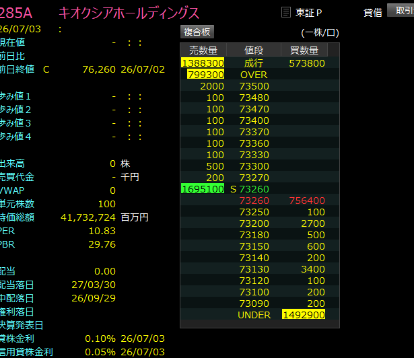The height and width of the screenshot is (358, 414).
Task: Click the OVER sell quantity 799300
Action: pyautogui.click(x=206, y=75)
